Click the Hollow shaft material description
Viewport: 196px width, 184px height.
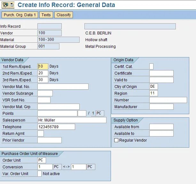(x=96, y=40)
